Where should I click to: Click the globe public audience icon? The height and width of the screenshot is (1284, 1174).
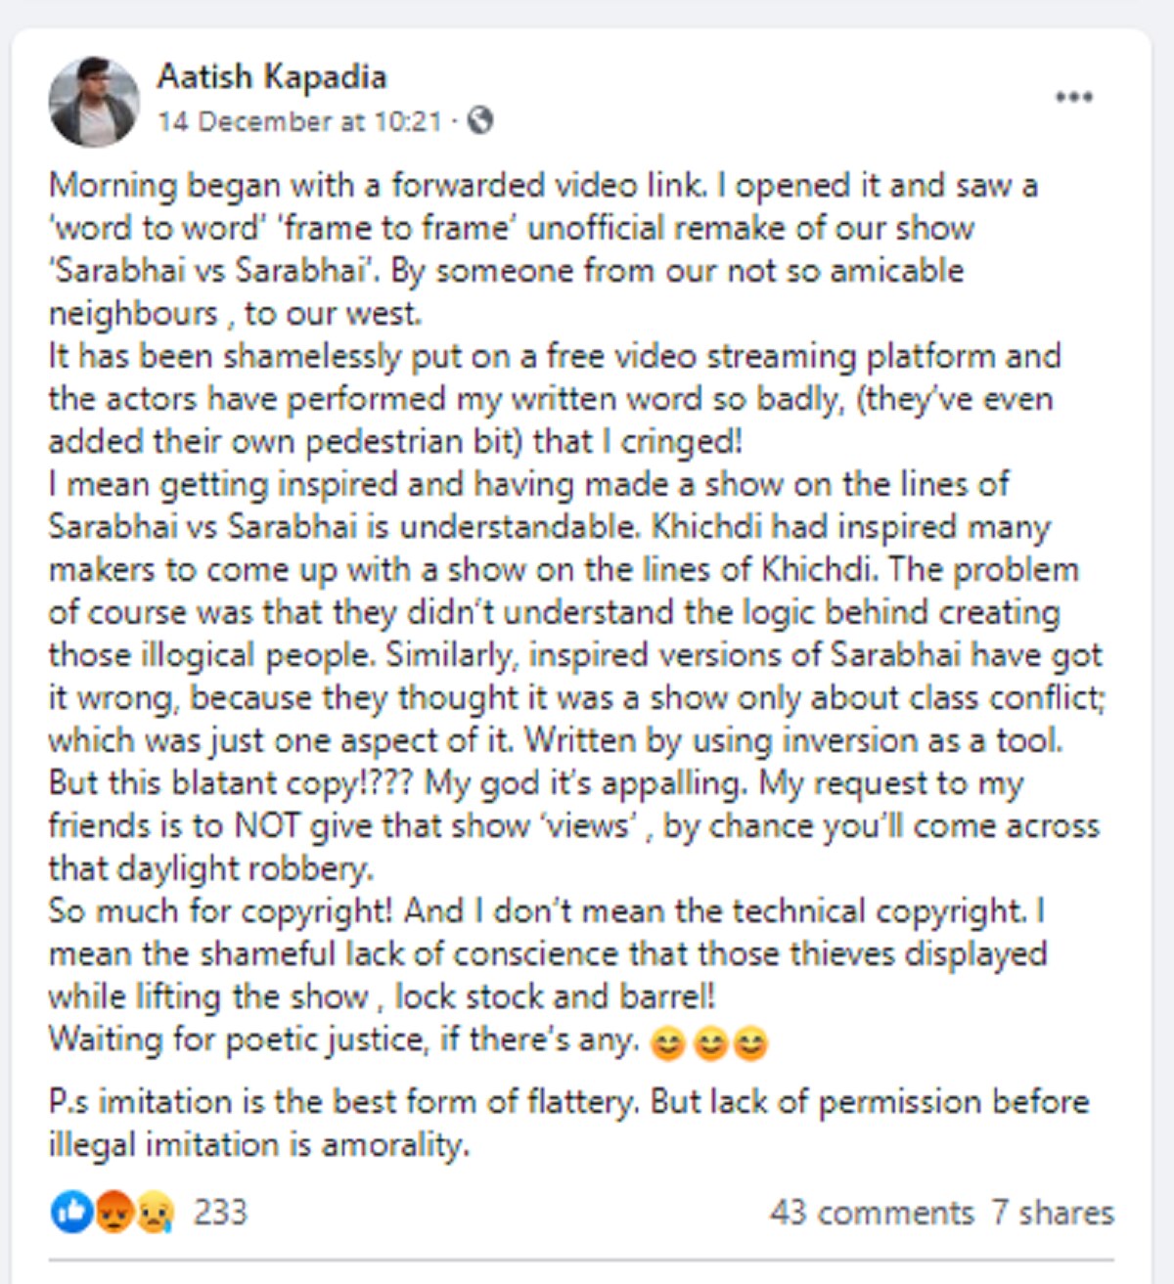point(480,120)
